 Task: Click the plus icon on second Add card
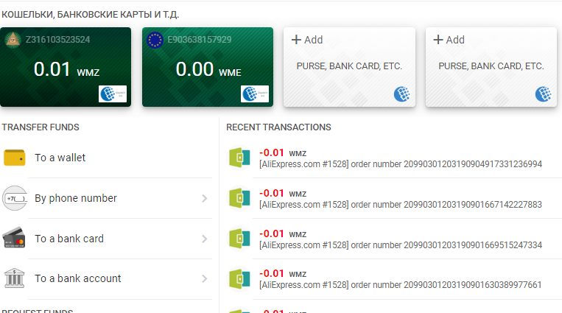(438, 40)
